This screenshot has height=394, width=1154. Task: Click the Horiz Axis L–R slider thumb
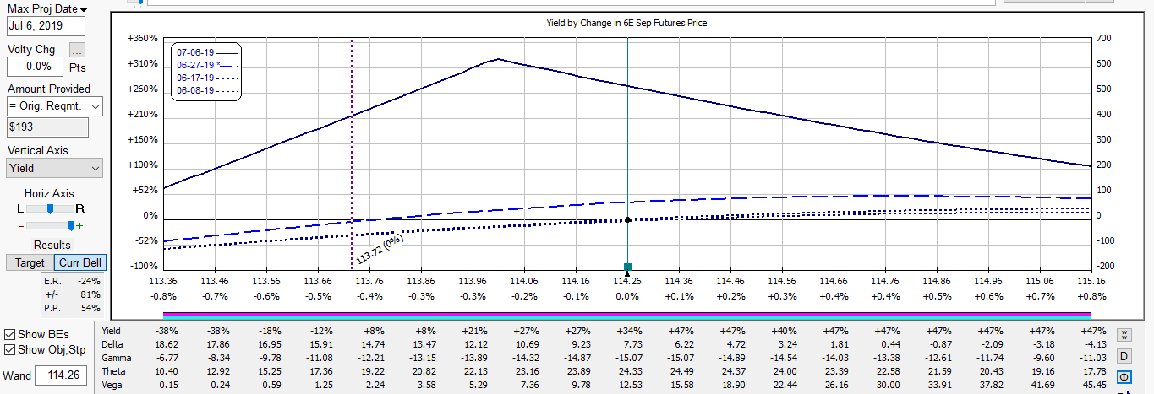pyautogui.click(x=50, y=208)
